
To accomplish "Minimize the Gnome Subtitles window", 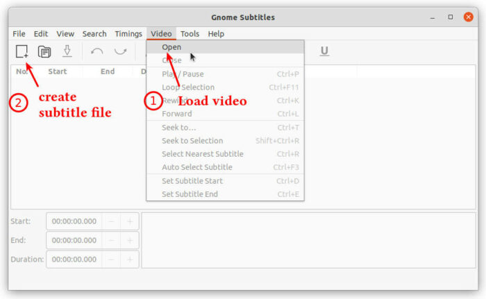I will point(433,17).
